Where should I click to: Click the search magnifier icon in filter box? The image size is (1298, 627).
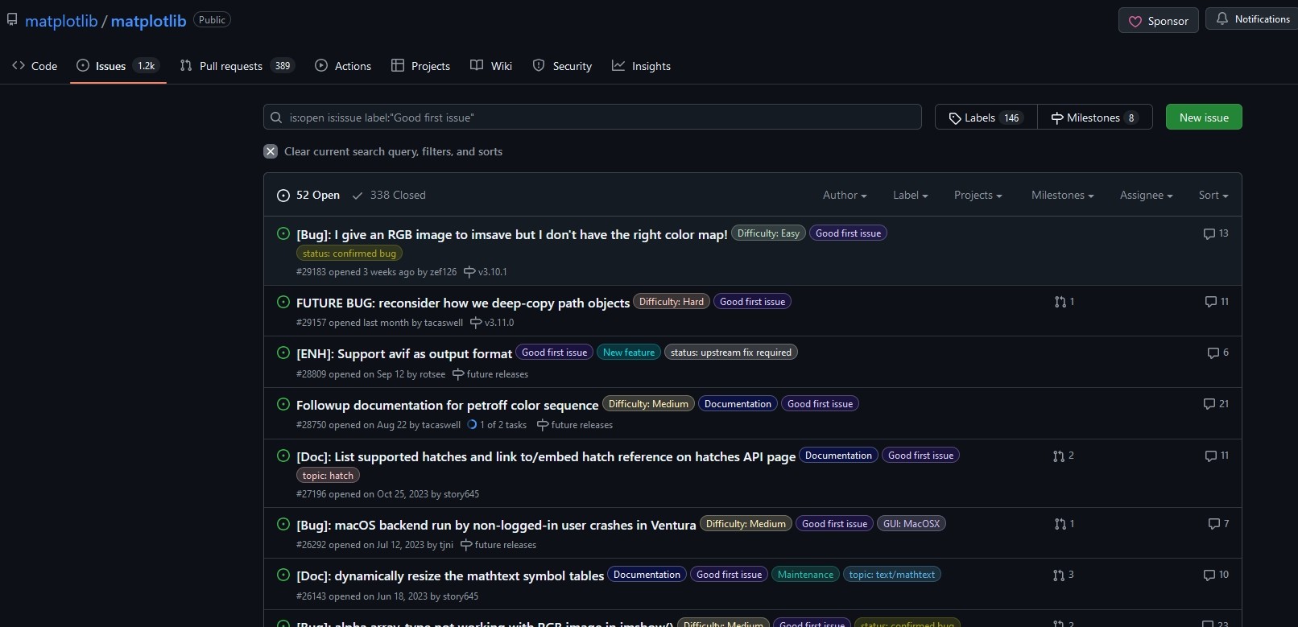click(276, 118)
